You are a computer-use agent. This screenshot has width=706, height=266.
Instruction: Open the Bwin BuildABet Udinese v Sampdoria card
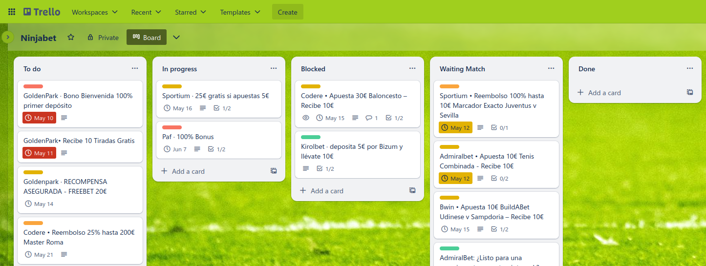click(496, 215)
